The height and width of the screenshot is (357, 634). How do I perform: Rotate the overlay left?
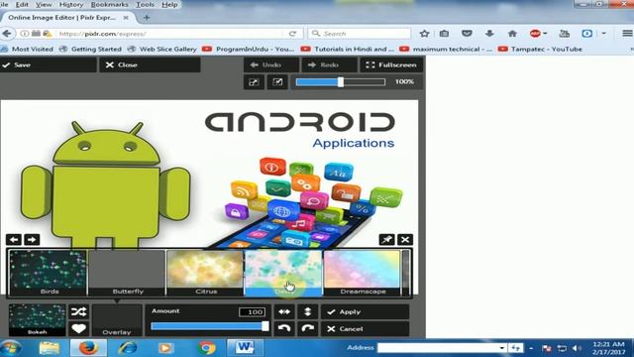point(284,328)
